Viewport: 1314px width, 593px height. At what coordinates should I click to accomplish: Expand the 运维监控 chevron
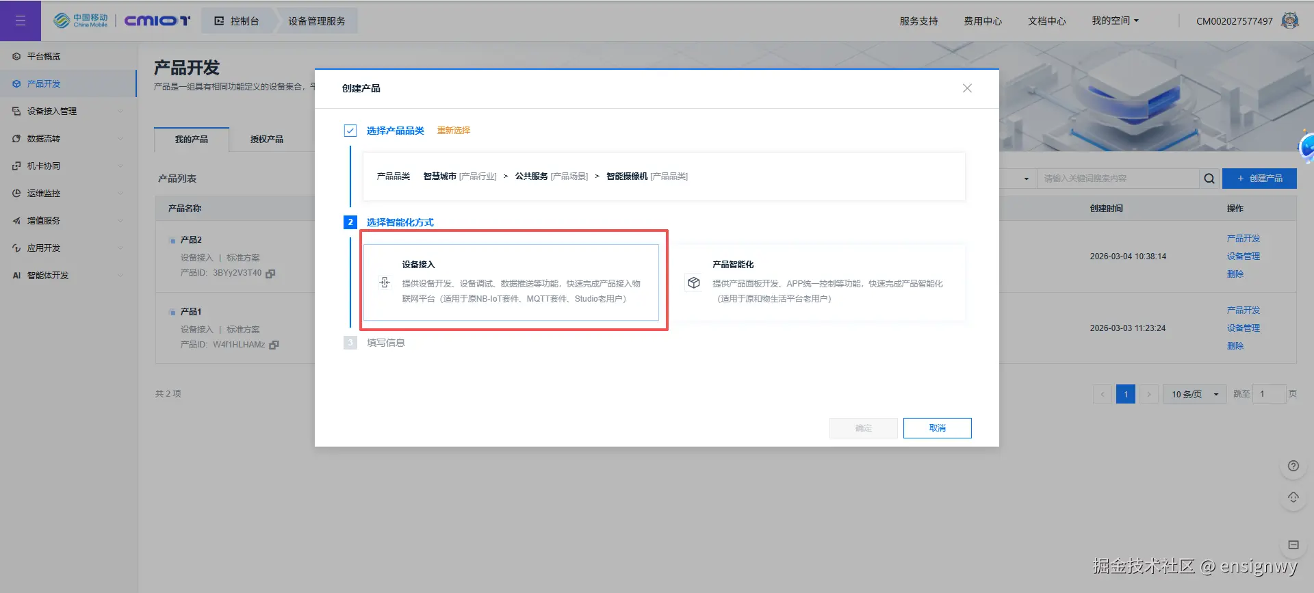point(120,193)
